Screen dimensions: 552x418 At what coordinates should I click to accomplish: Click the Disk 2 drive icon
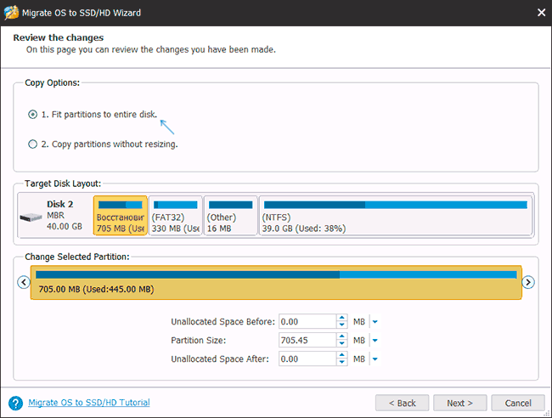click(x=31, y=217)
